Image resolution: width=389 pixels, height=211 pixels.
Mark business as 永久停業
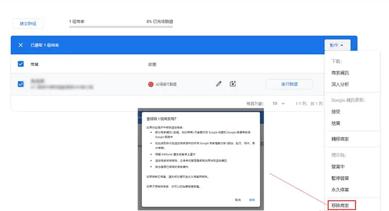click(x=340, y=190)
